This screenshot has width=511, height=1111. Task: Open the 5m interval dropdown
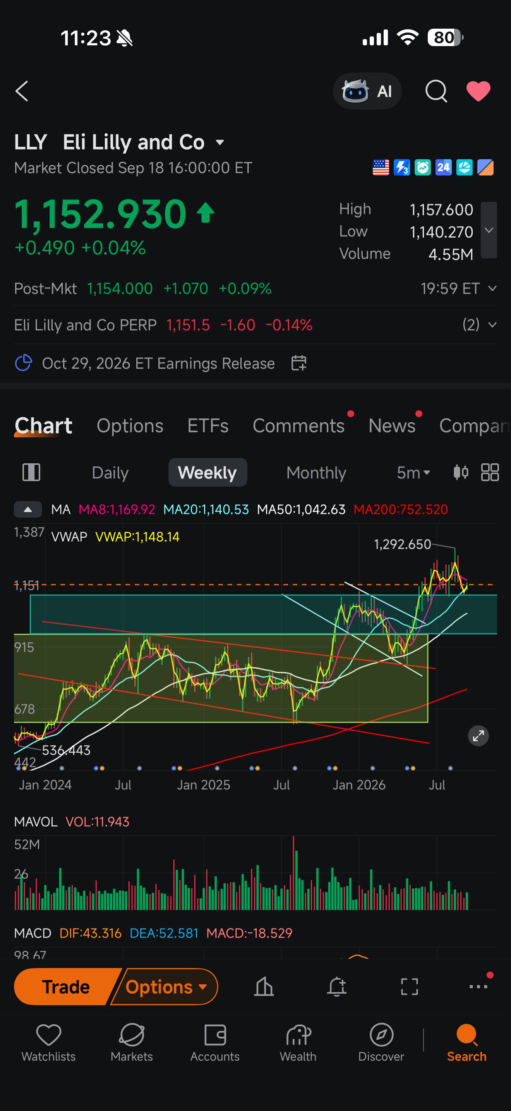coord(413,473)
